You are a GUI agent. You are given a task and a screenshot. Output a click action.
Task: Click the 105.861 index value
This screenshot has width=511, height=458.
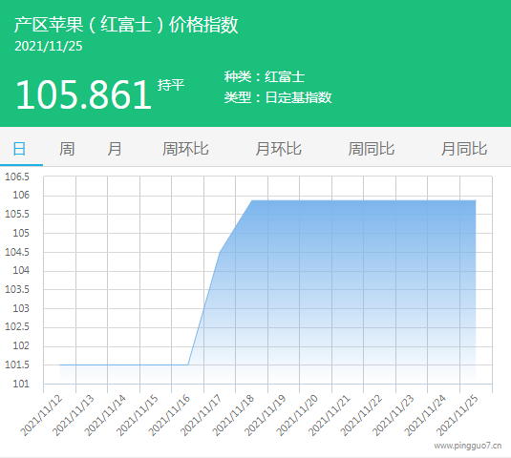point(83,94)
